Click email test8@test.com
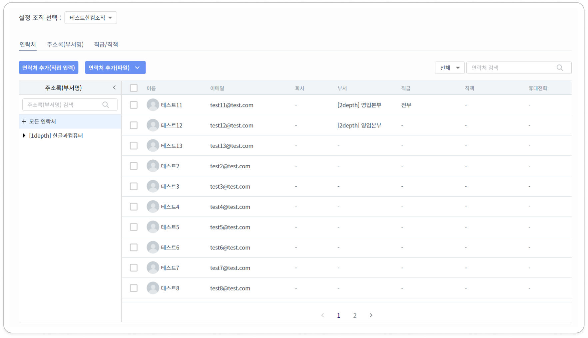588x338 pixels. [x=230, y=288]
